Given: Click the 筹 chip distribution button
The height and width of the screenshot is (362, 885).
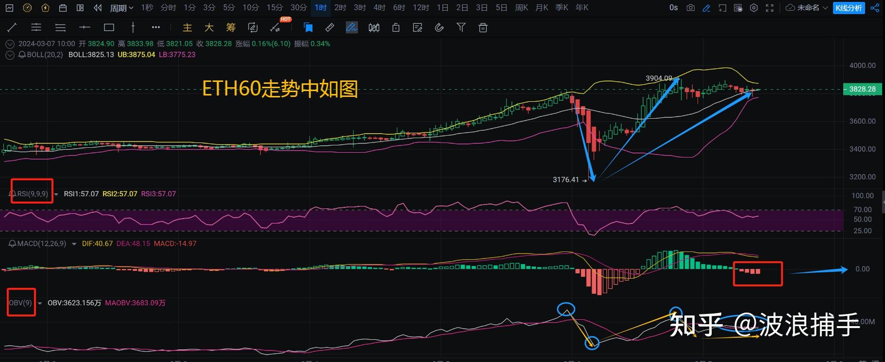Looking at the screenshot, I should pos(231,28).
